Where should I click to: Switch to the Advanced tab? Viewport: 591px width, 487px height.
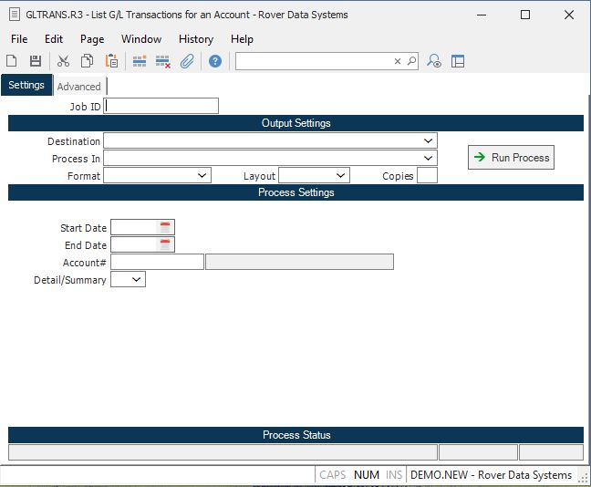click(x=79, y=87)
